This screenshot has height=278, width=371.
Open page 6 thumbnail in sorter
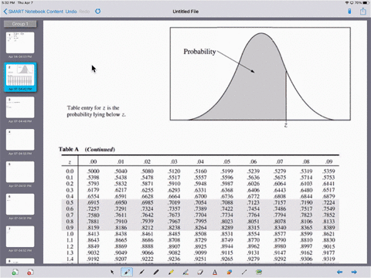pos(20,205)
